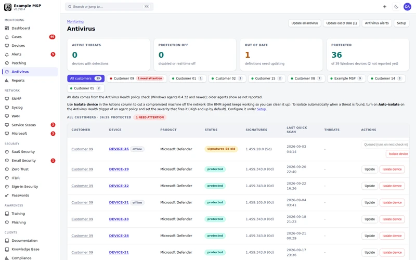Click the Syslog icon in sidebar
416x260 pixels.
pos(7,108)
